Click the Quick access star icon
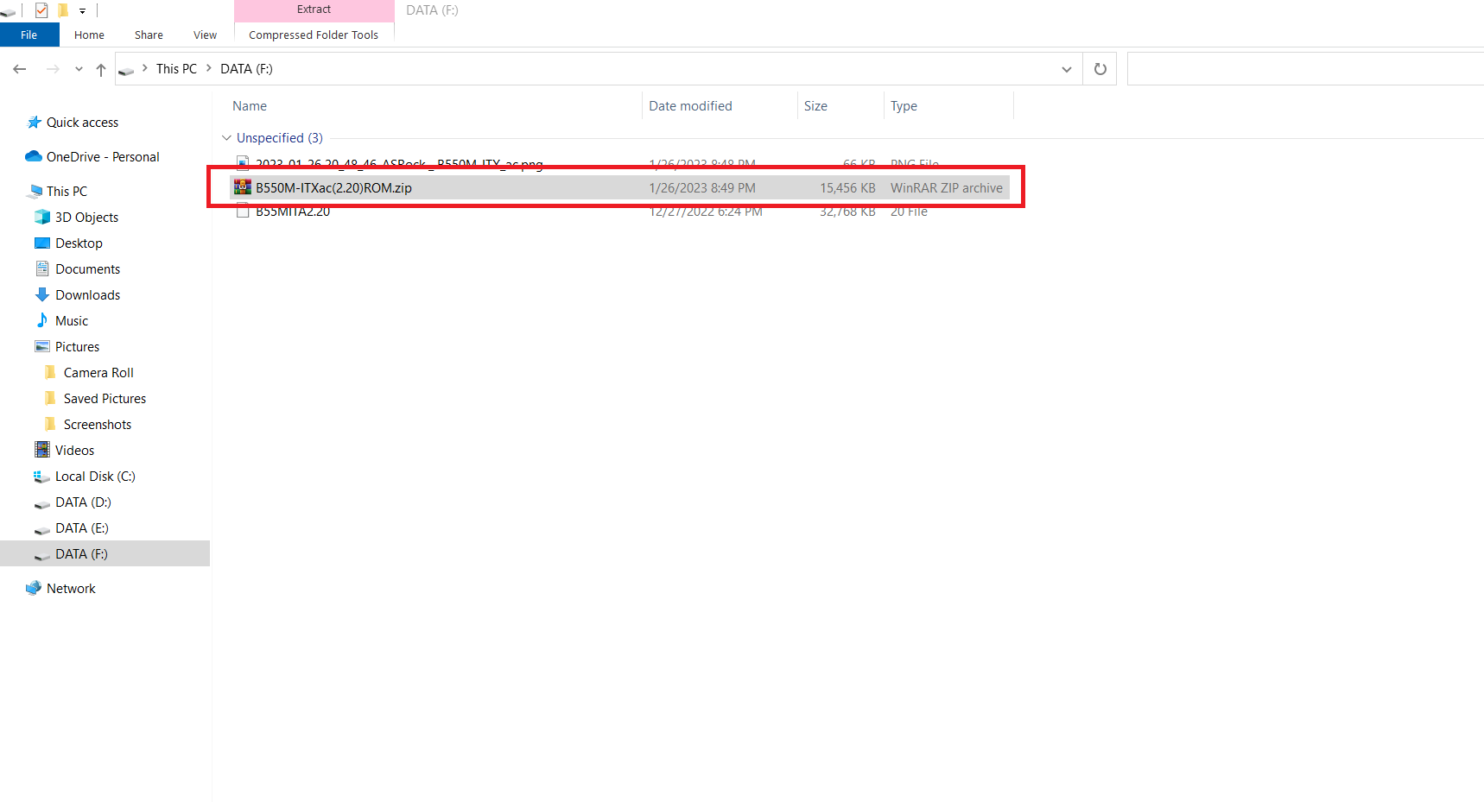Image resolution: width=1484 pixels, height=802 pixels. [x=35, y=123]
